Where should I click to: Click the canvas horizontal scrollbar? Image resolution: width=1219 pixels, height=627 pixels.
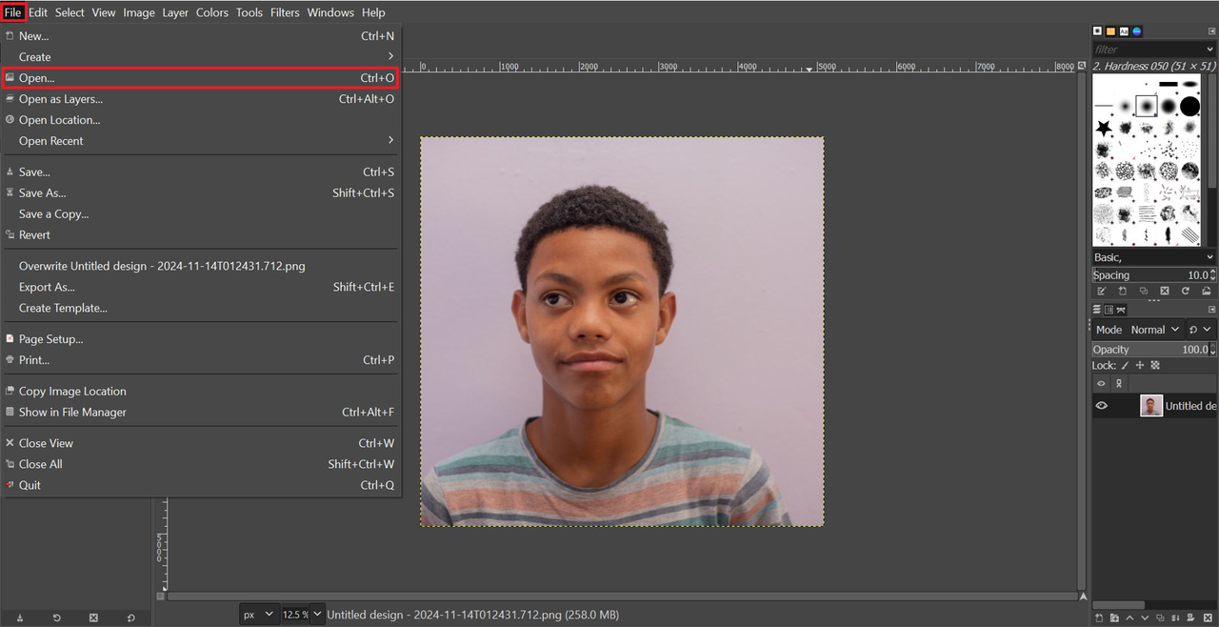coord(622,597)
